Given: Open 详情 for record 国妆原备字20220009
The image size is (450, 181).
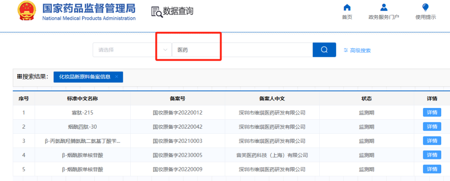Looking at the screenshot, I should 432,169.
